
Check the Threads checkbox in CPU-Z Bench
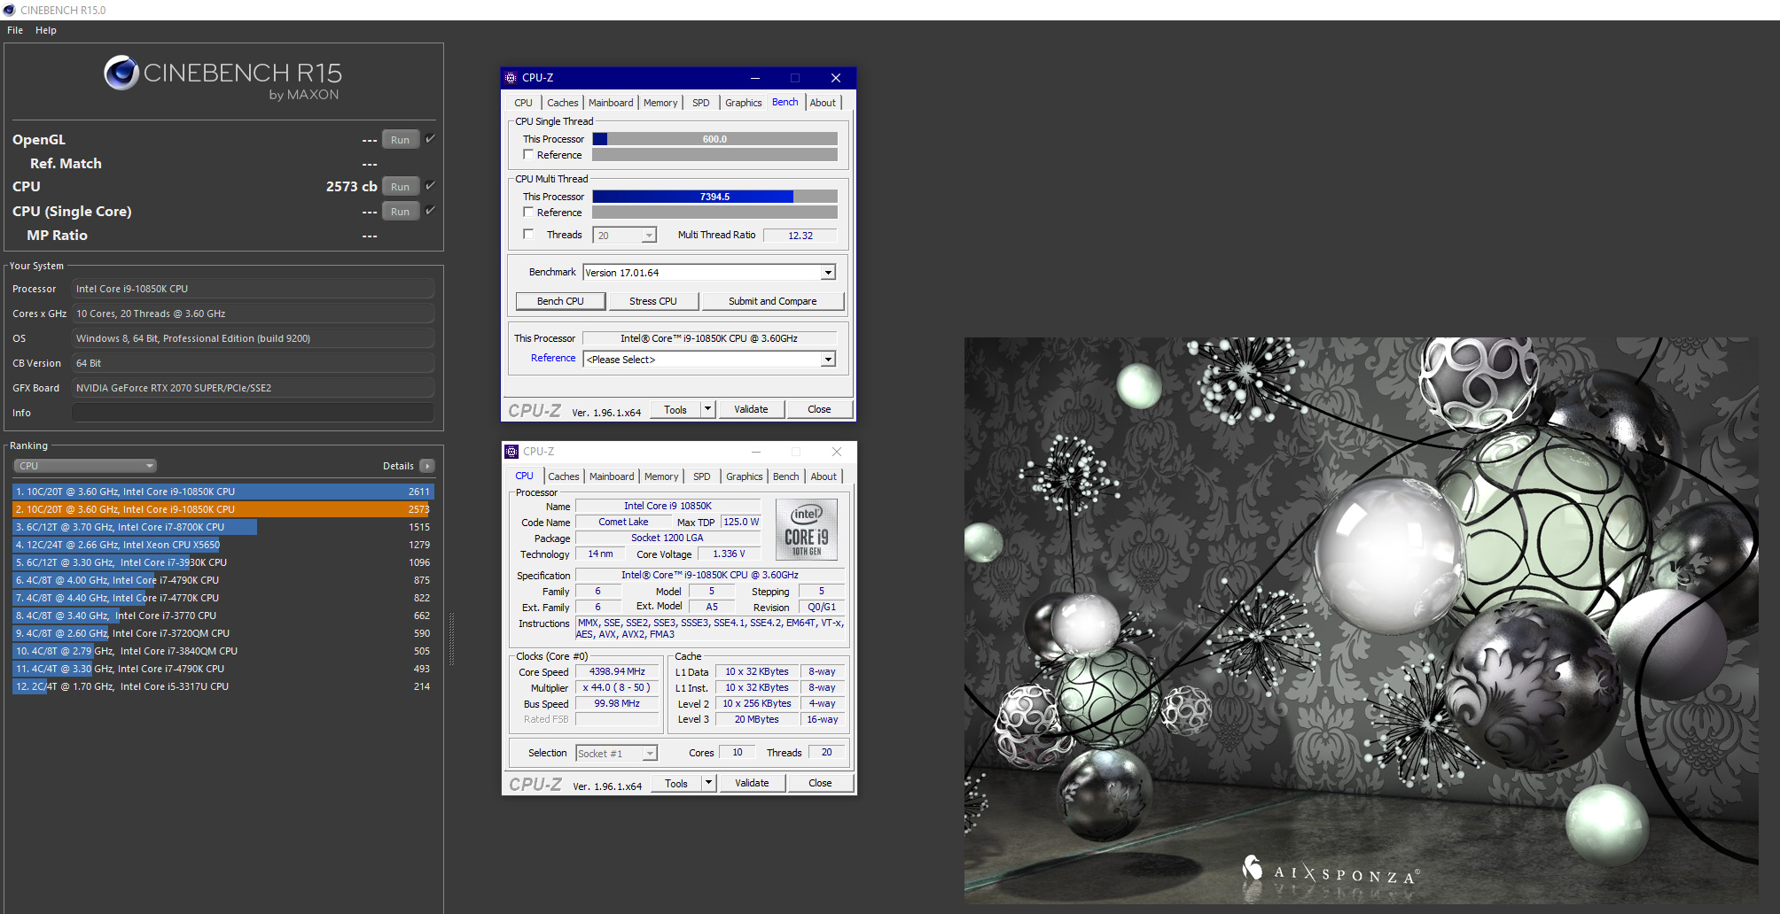tap(528, 235)
